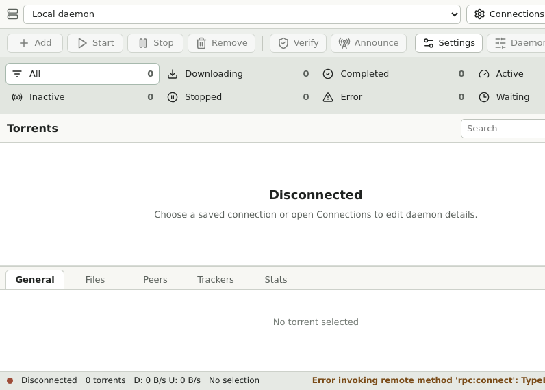Open Connections with the gear button

click(x=507, y=14)
